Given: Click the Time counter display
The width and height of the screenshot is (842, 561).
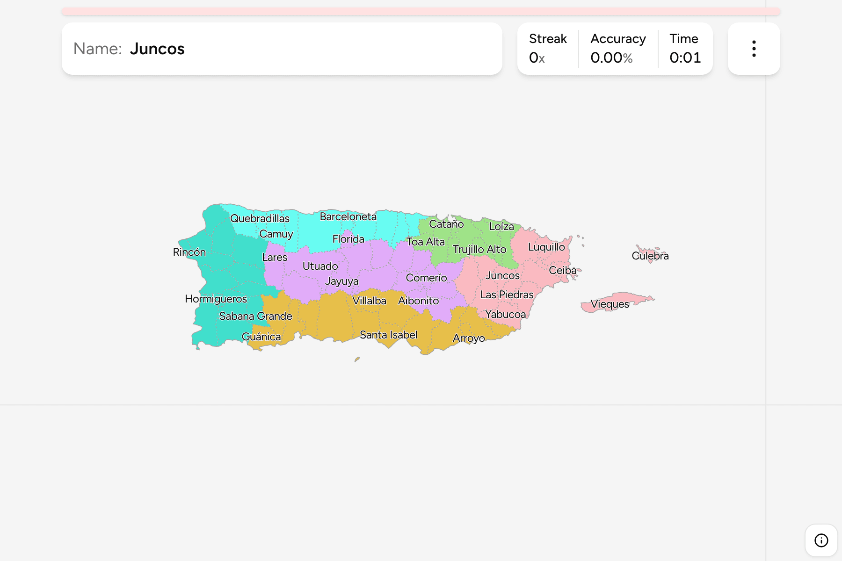Looking at the screenshot, I should click(x=685, y=49).
